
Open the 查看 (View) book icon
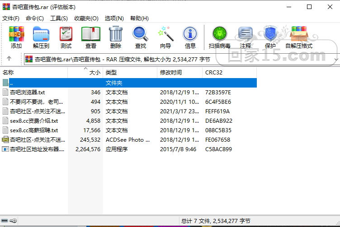[x=91, y=34]
